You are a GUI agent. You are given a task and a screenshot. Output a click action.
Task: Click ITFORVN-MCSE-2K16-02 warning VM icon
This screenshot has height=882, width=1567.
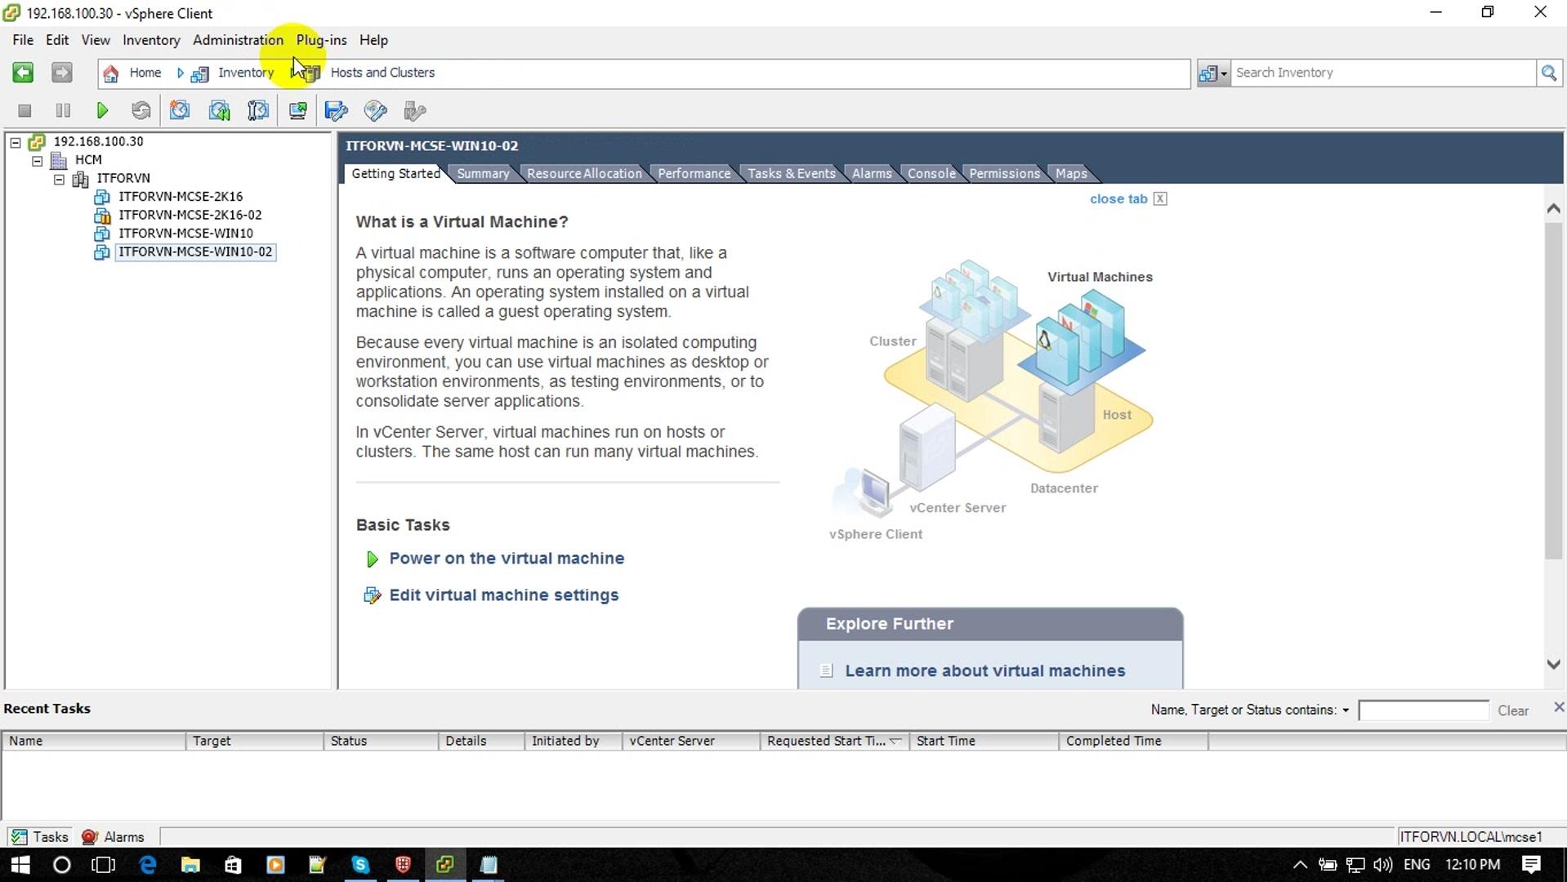pyautogui.click(x=102, y=216)
